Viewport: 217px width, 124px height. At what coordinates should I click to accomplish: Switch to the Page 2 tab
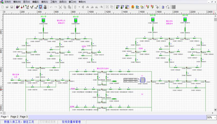[14, 117]
